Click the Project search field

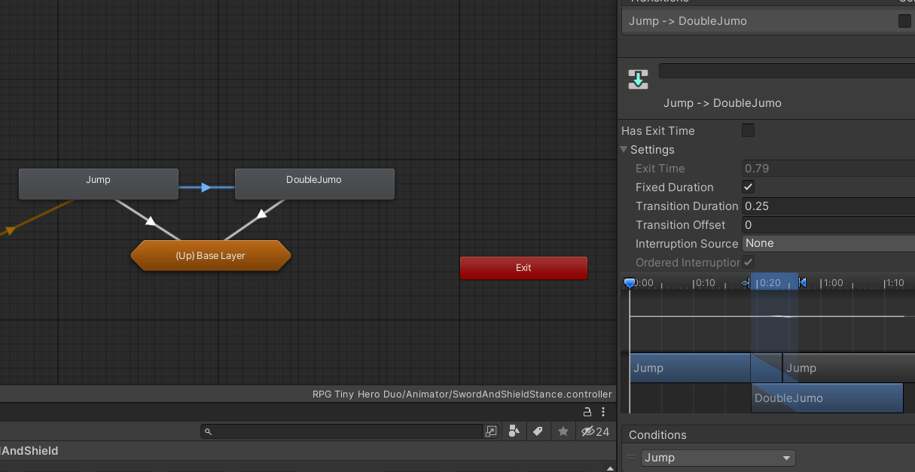pyautogui.click(x=341, y=431)
